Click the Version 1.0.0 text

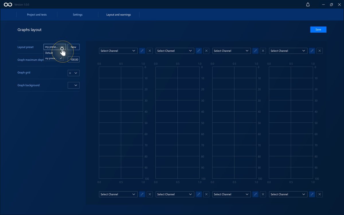click(22, 5)
